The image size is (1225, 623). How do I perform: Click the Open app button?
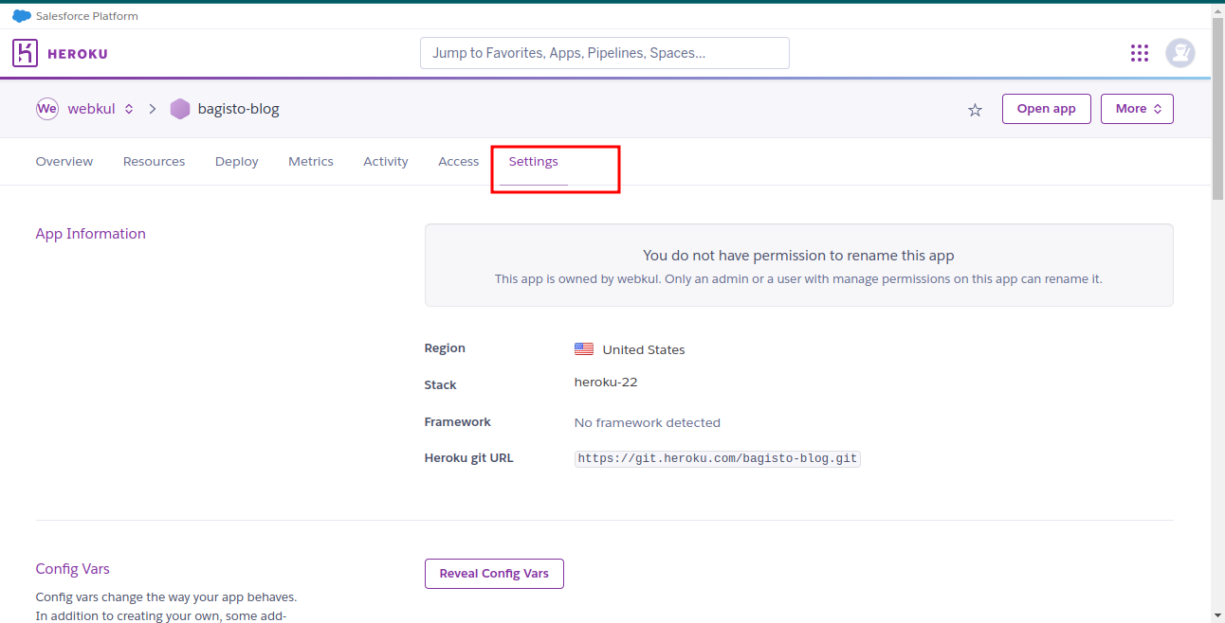pos(1047,109)
